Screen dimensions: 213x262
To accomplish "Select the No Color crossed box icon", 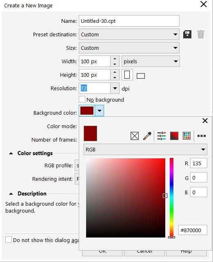I will coord(135,136).
